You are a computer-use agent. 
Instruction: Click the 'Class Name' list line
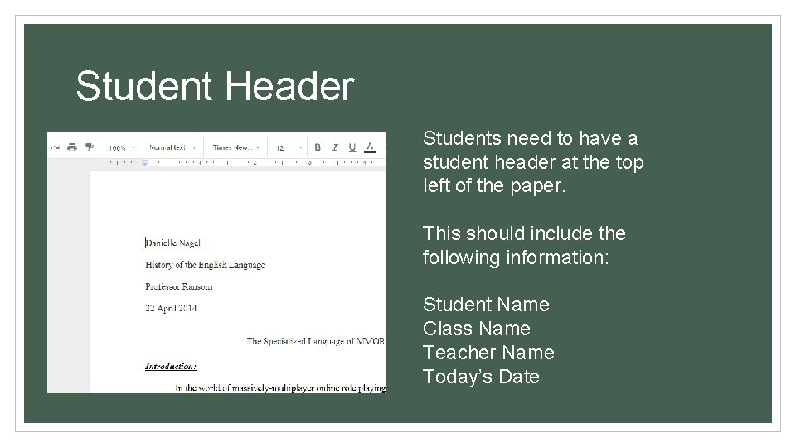[x=476, y=329]
